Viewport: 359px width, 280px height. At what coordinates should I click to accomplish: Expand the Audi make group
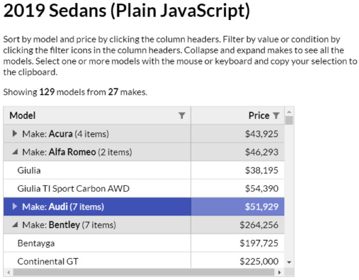[15, 207]
